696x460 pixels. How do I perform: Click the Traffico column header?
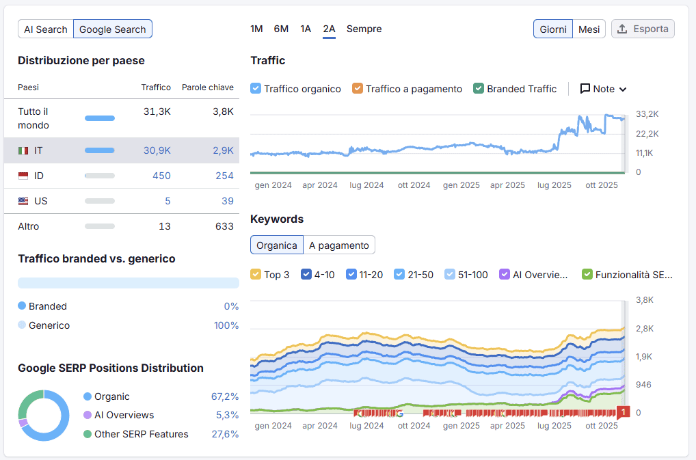point(156,87)
